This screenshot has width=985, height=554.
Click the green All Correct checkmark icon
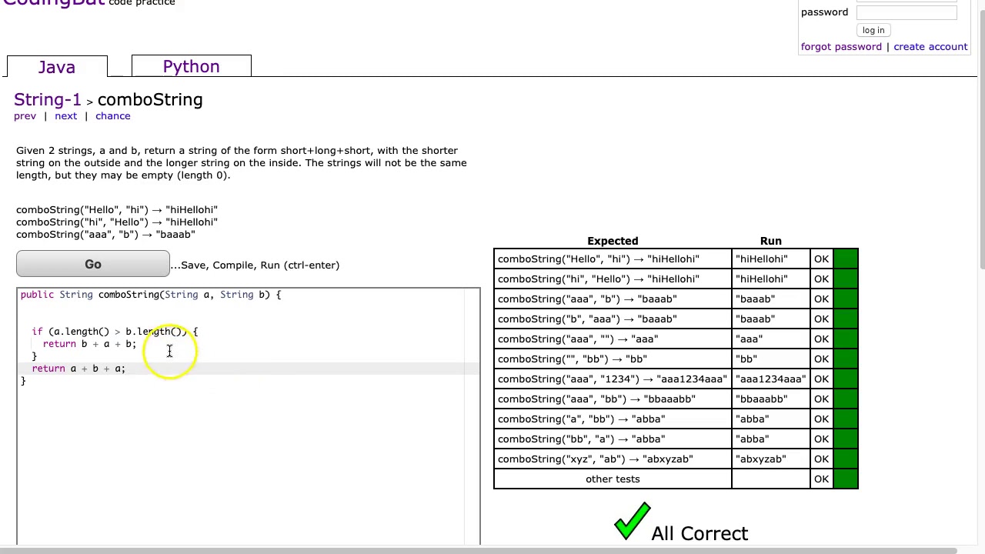click(632, 522)
